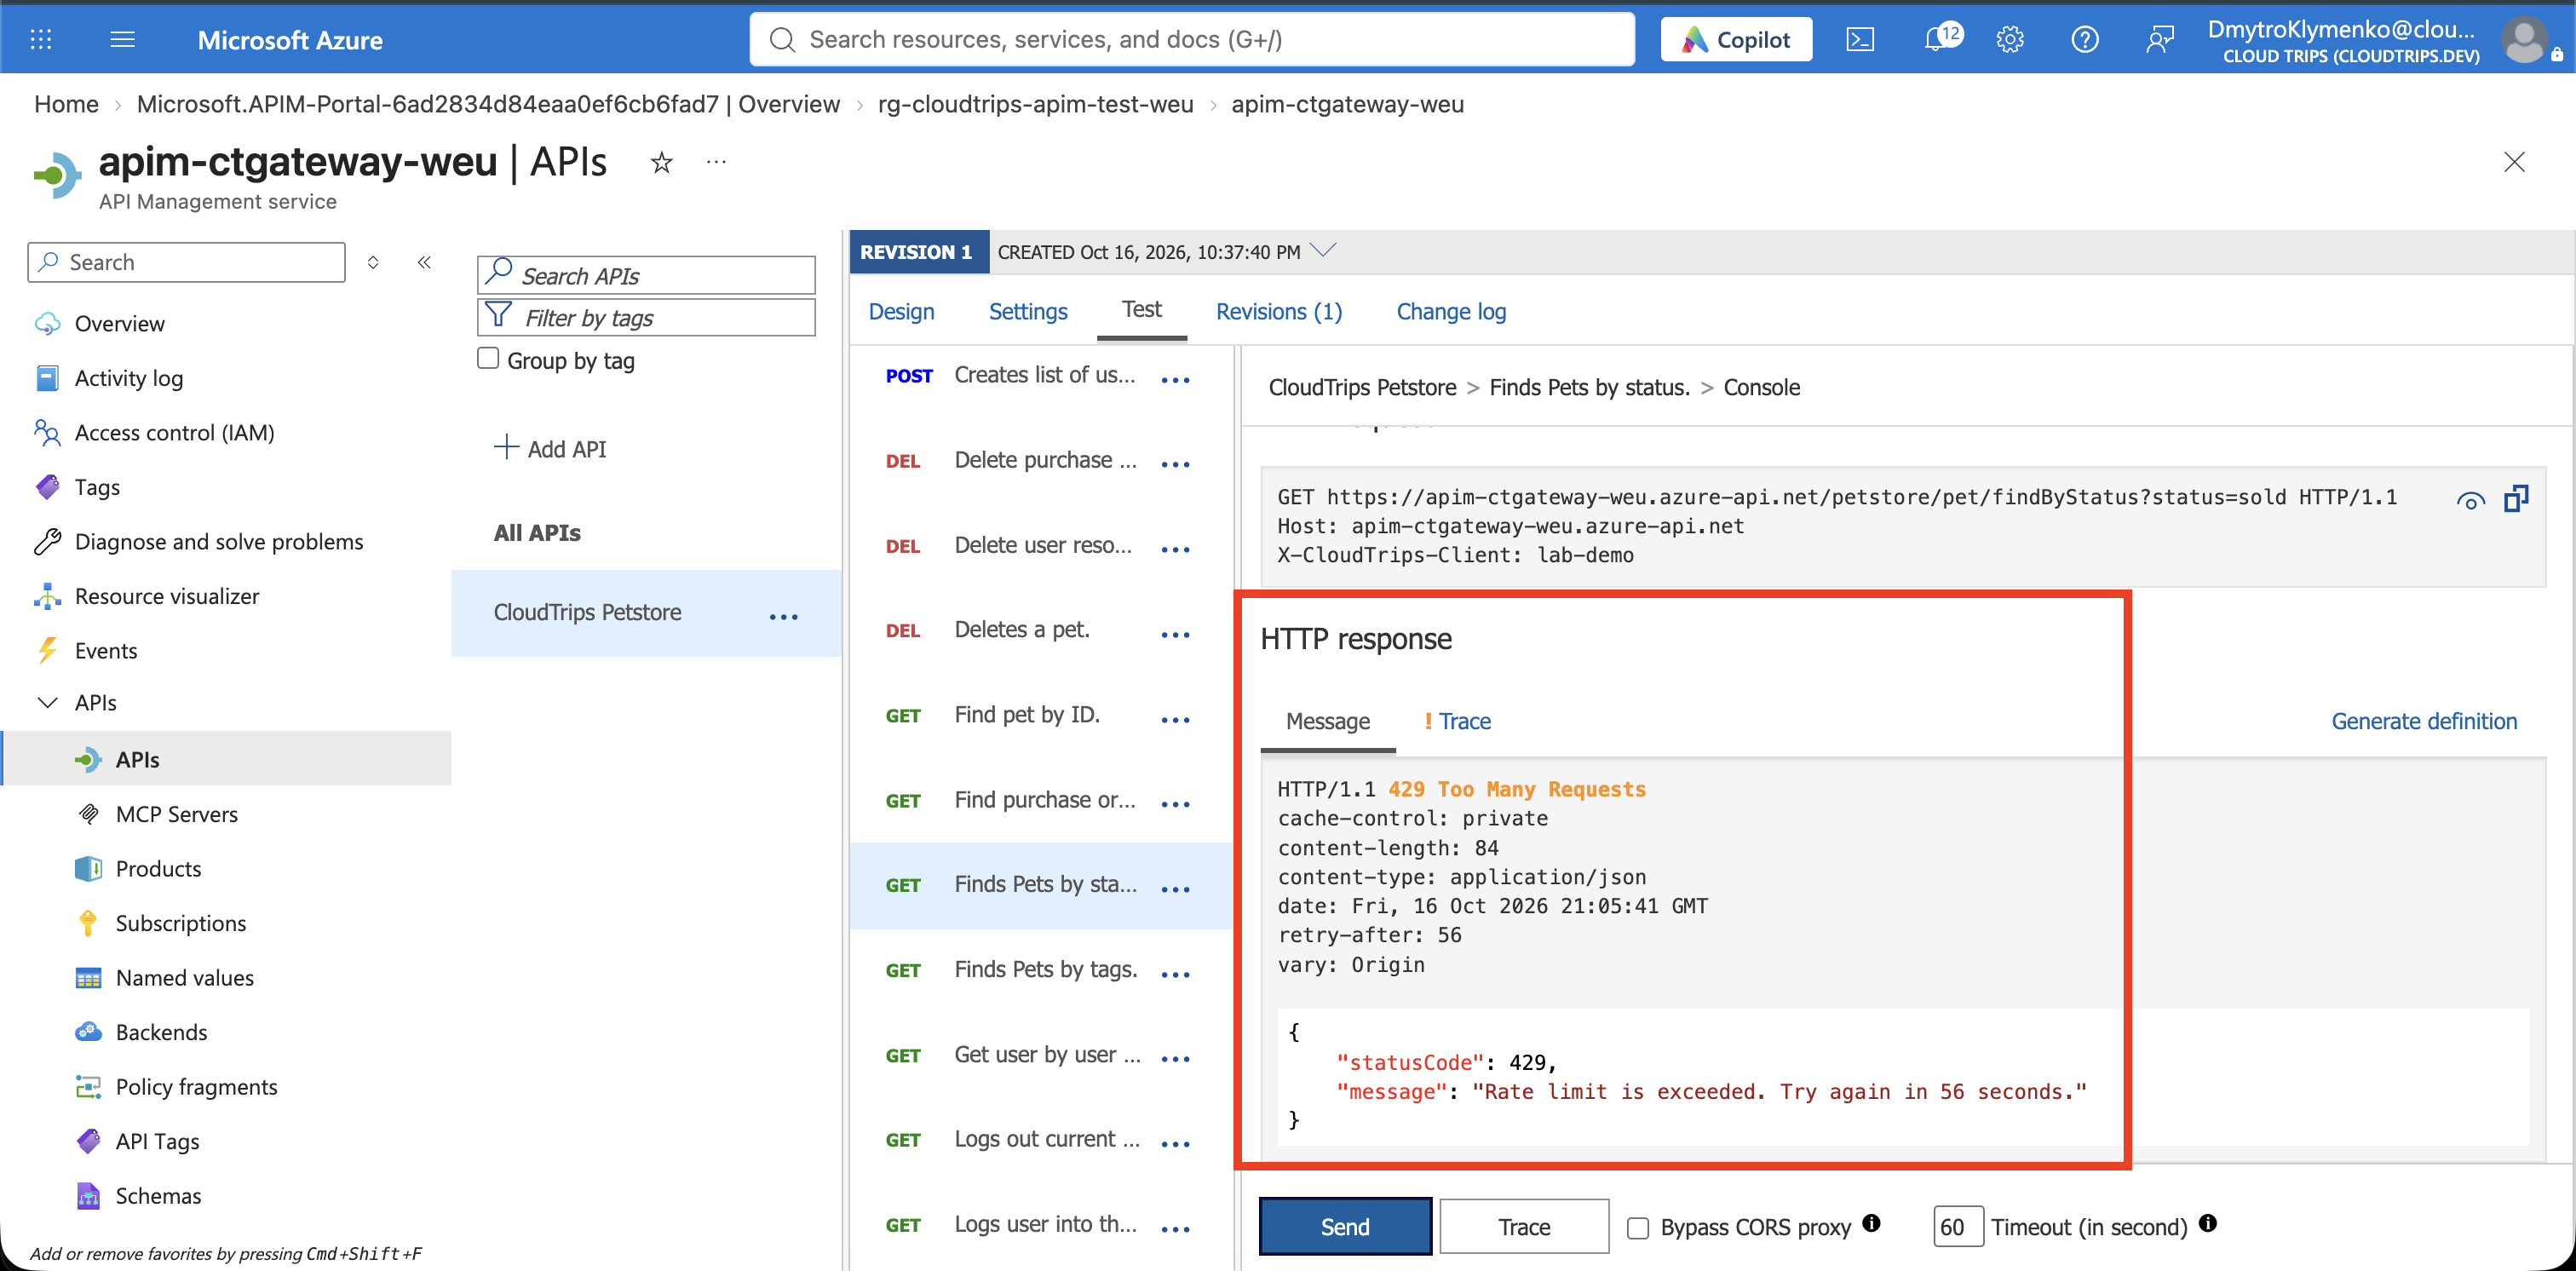The height and width of the screenshot is (1271, 2576).
Task: Open context menu for CloudTrips Petstore API
Action: click(783, 616)
